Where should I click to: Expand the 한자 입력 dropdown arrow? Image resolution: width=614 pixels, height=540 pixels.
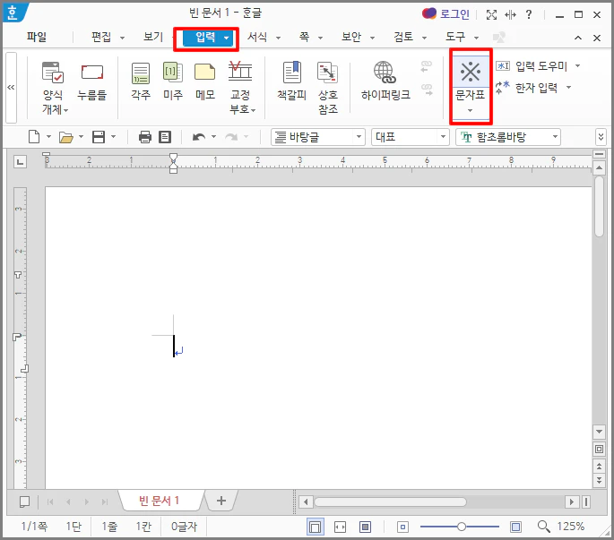tap(568, 87)
